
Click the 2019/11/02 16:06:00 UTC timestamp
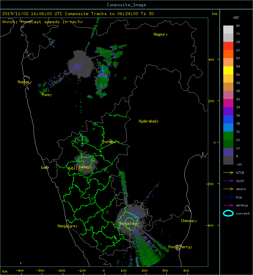32,14
